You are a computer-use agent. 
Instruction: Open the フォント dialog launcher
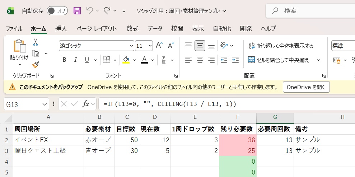click(x=176, y=76)
